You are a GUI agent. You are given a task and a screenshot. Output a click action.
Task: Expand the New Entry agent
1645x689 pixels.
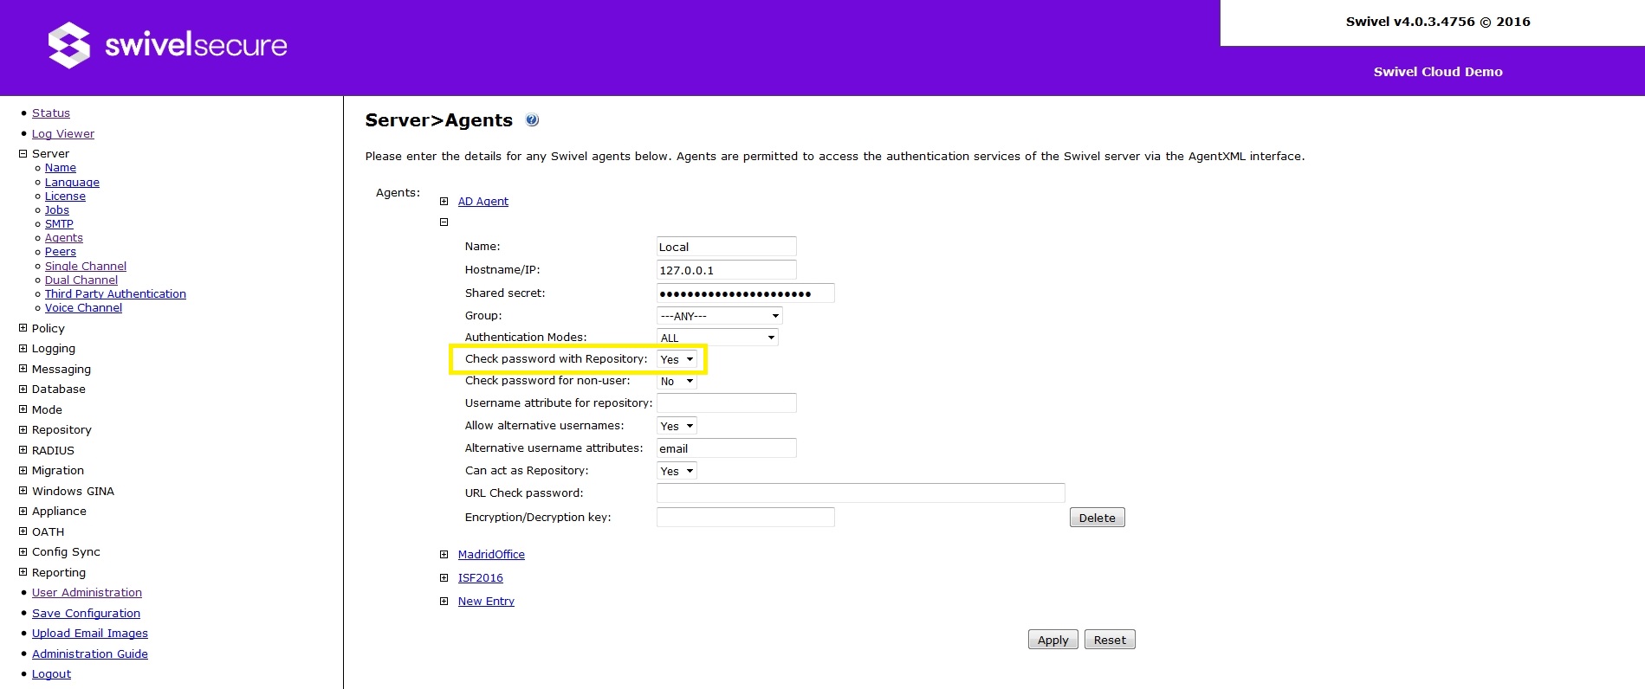pyautogui.click(x=444, y=602)
